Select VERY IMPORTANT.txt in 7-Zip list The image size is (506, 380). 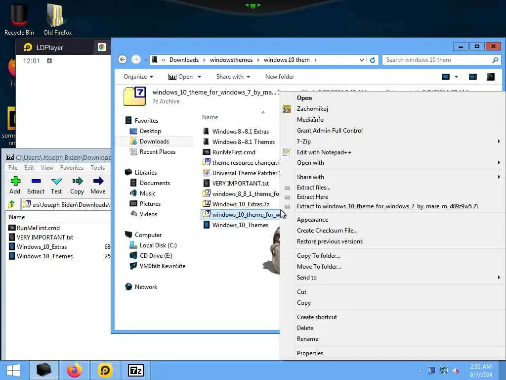(45, 237)
